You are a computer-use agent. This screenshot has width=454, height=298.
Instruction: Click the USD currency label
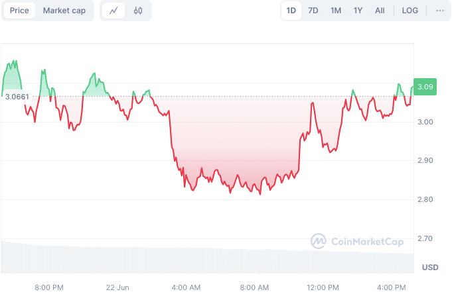point(430,268)
